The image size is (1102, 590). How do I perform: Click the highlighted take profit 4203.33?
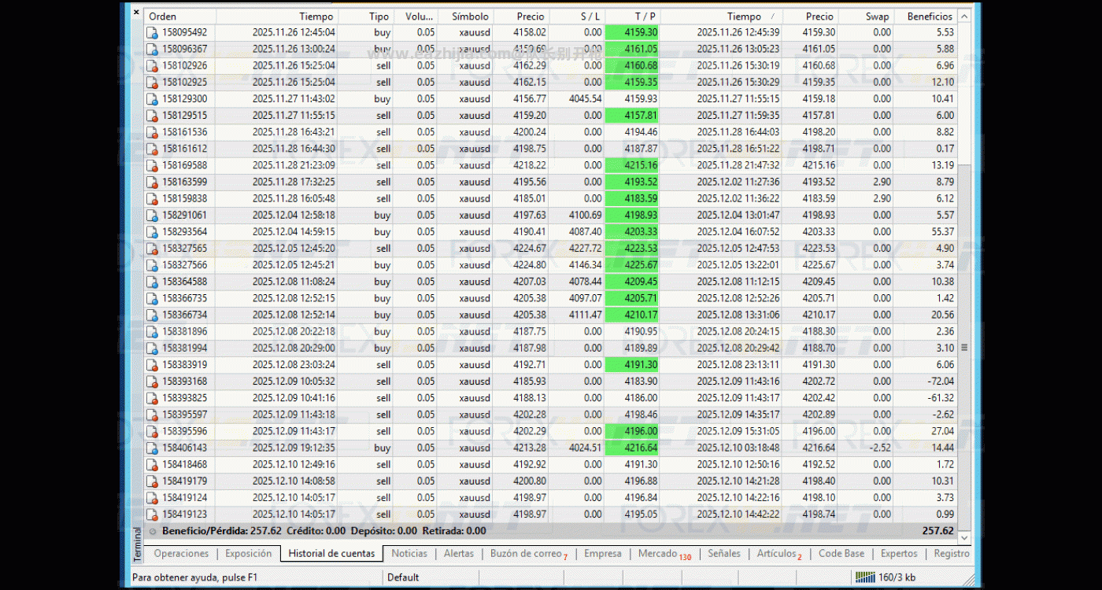coord(633,232)
